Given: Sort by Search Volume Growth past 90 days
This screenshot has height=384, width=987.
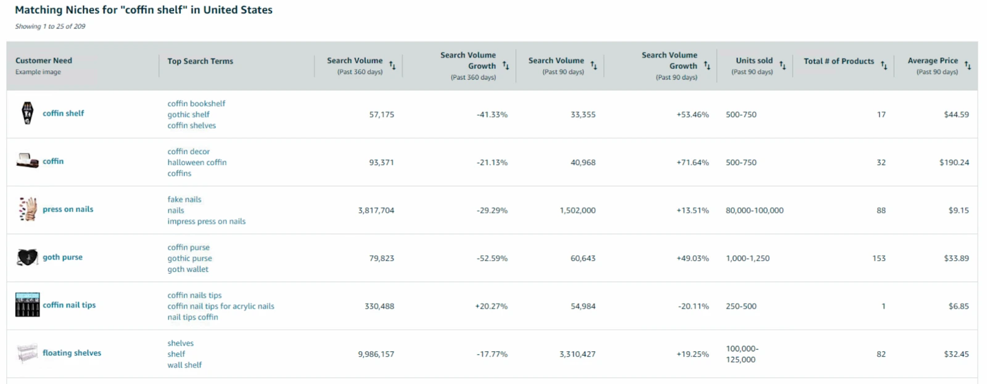Looking at the screenshot, I should (x=707, y=65).
